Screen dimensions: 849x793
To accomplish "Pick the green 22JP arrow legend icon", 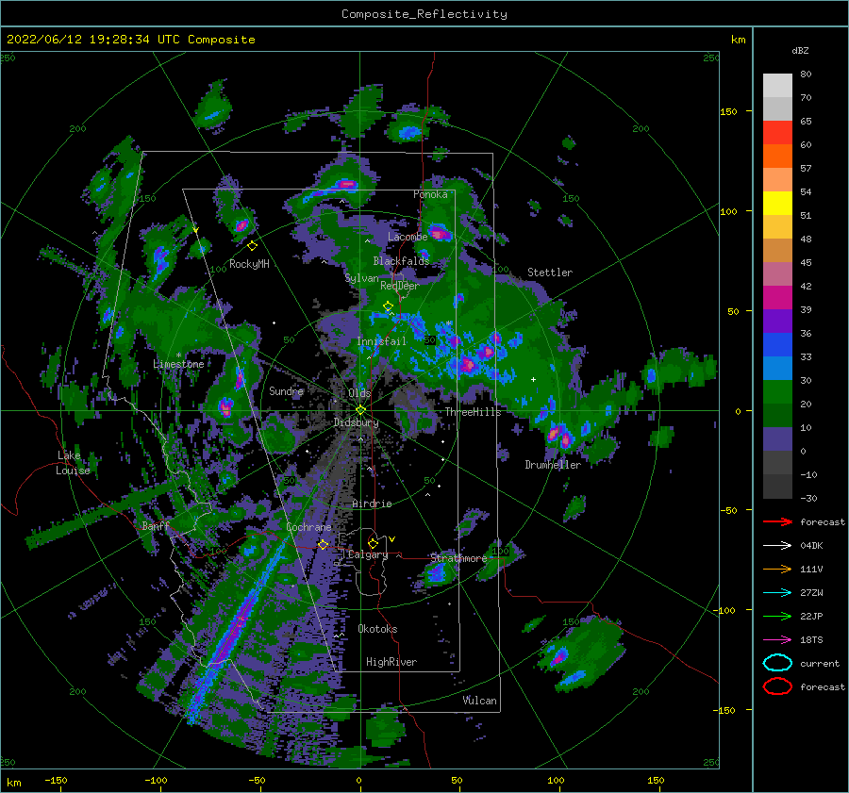I will click(777, 616).
